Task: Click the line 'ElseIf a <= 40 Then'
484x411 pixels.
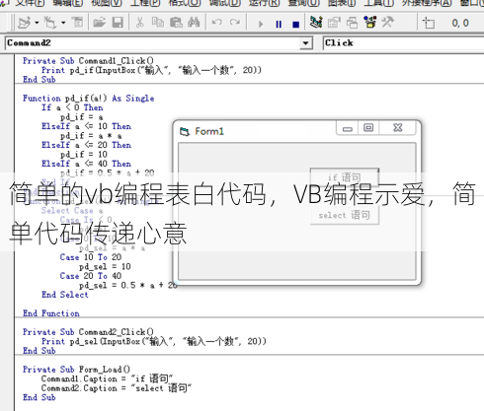Action: pos(86,164)
